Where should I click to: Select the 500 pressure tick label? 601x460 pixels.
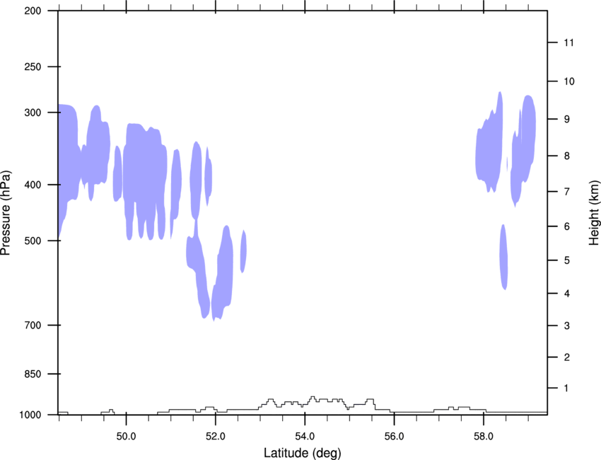click(33, 241)
